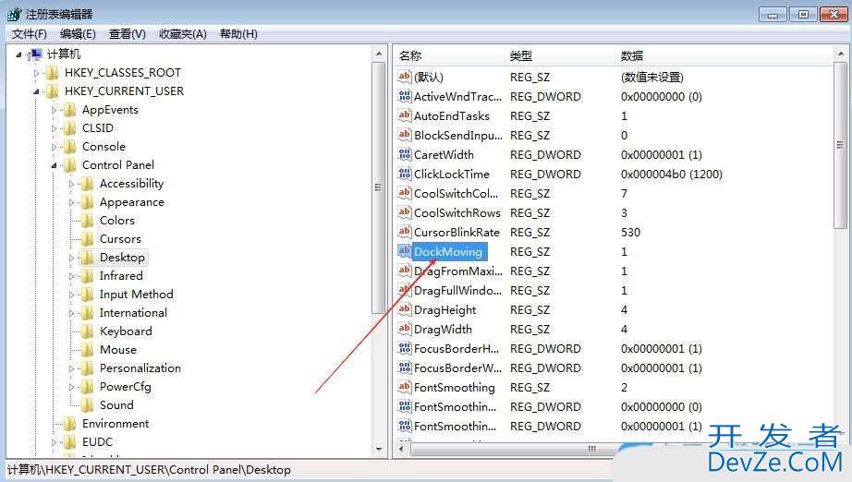
Task: Expand the Input Method key
Action: tap(71, 295)
